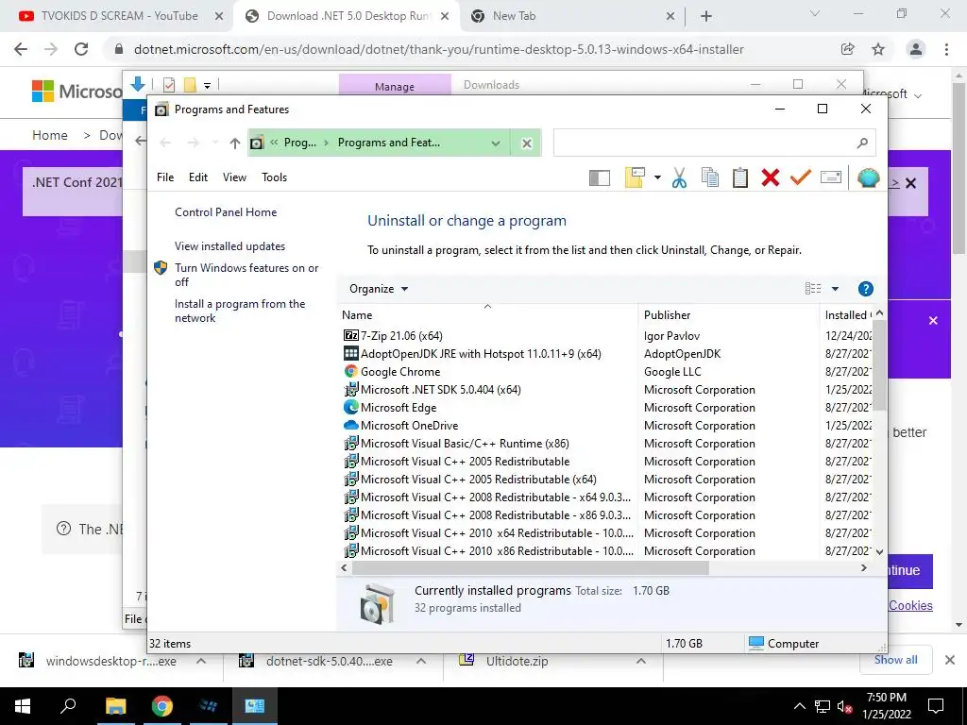Open the Cookies link on the page

(x=910, y=605)
